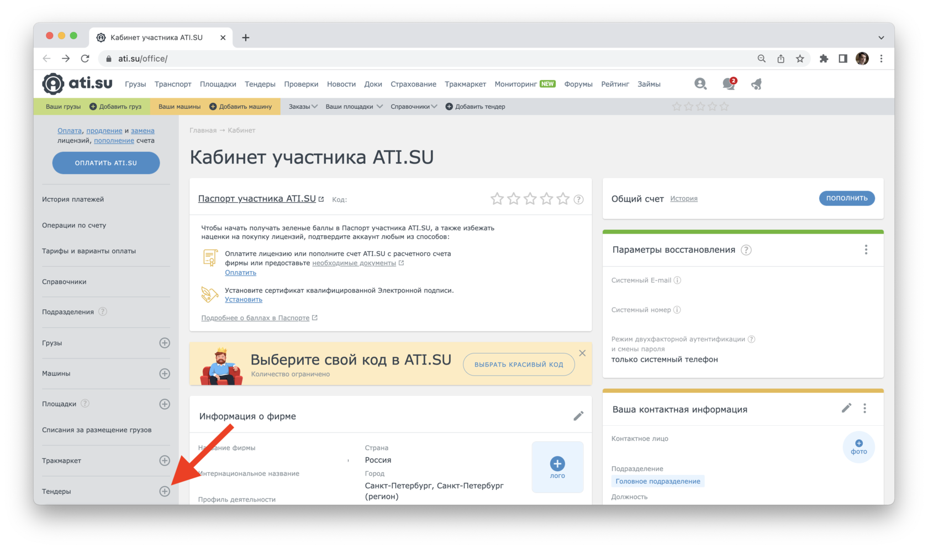928x549 pixels.
Task: Add contact photo
Action: 858,447
